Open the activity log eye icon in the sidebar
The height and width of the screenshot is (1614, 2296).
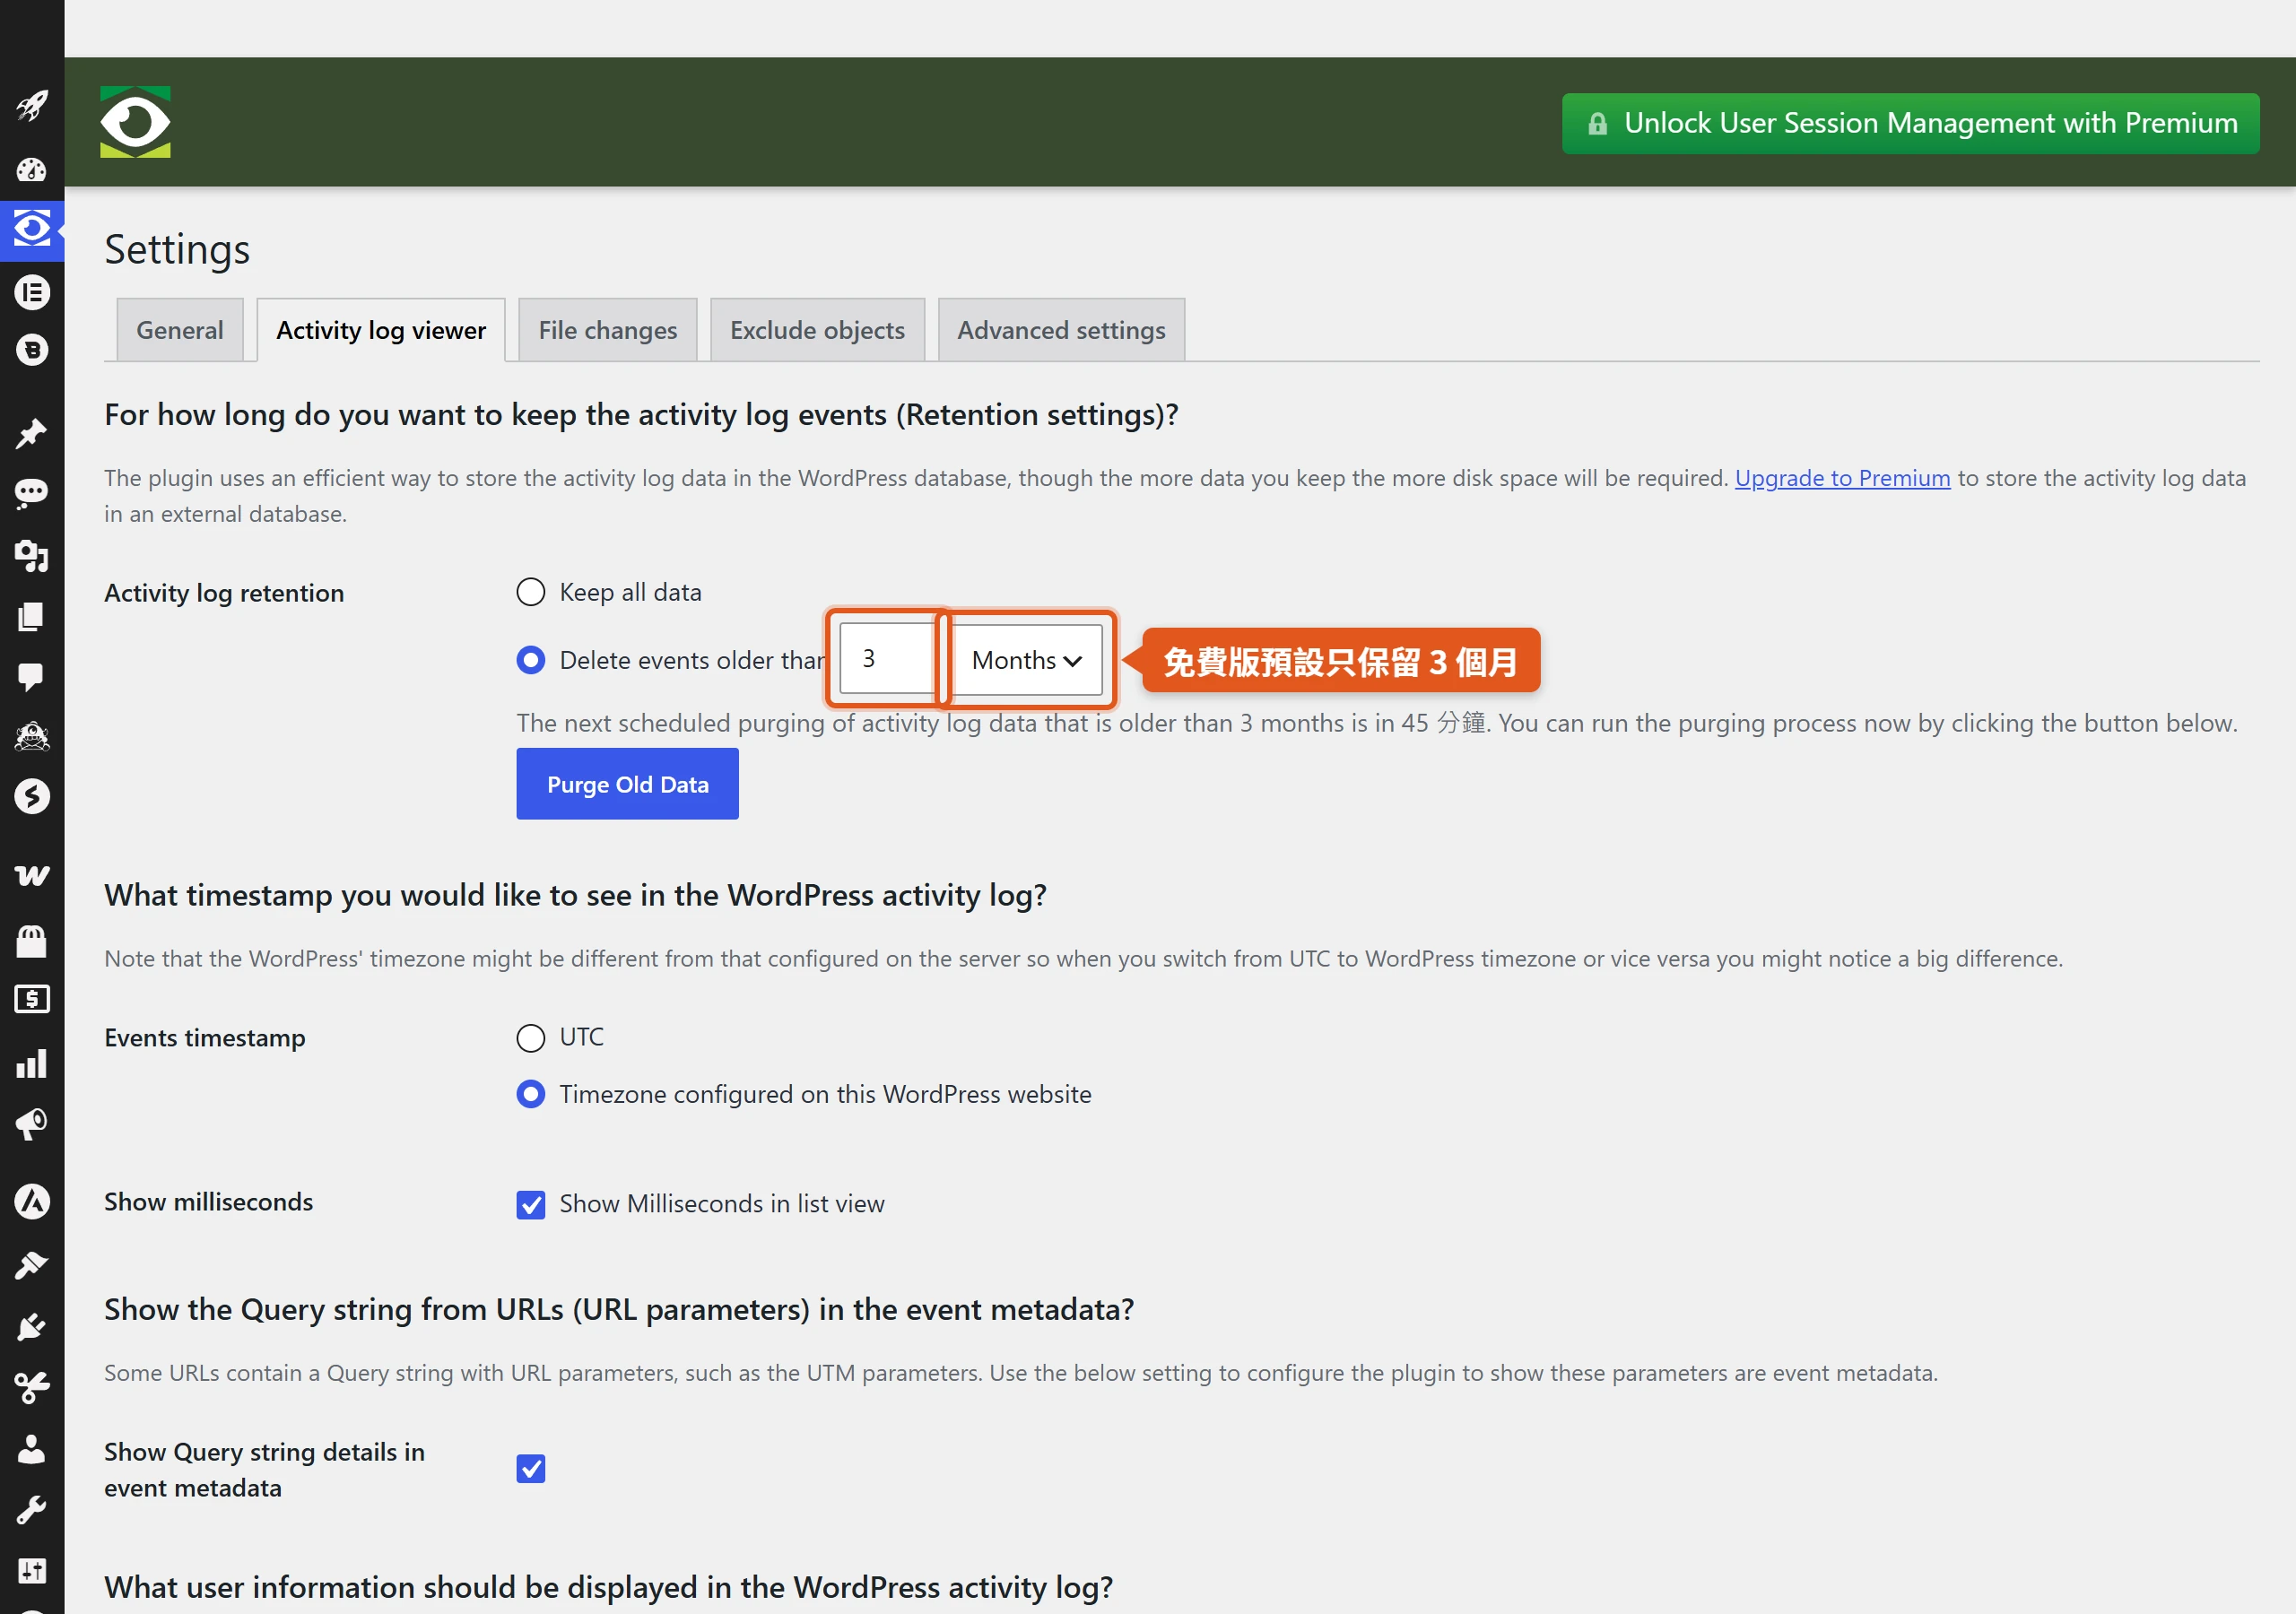pos(32,229)
